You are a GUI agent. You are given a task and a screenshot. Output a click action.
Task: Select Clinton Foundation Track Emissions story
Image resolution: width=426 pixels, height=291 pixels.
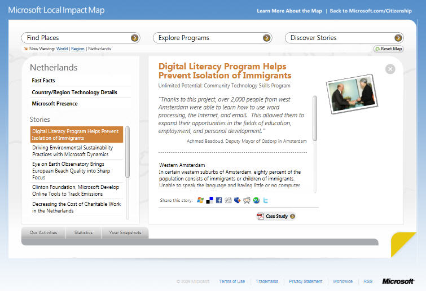coord(77,191)
